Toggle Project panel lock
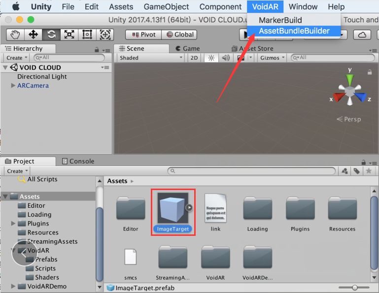Image resolution: width=379 pixels, height=293 pixels. (363, 162)
